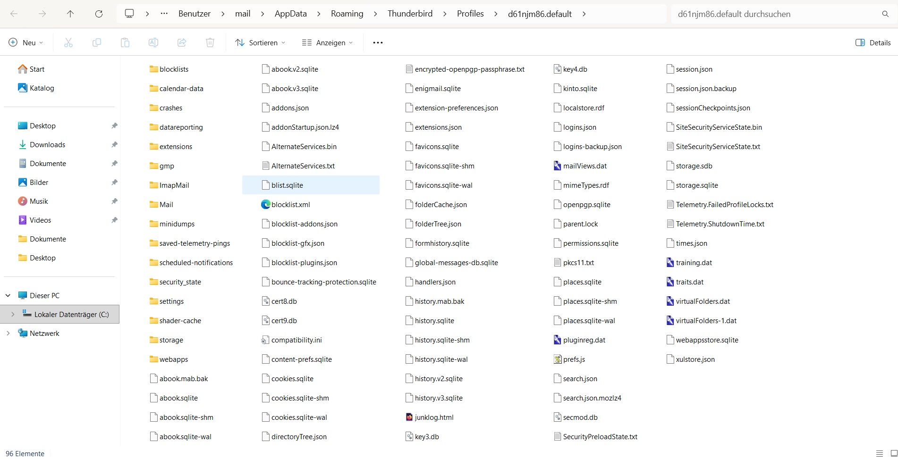Image resolution: width=898 pixels, height=459 pixels.
Task: Click the share icon in toolbar
Action: point(182,42)
